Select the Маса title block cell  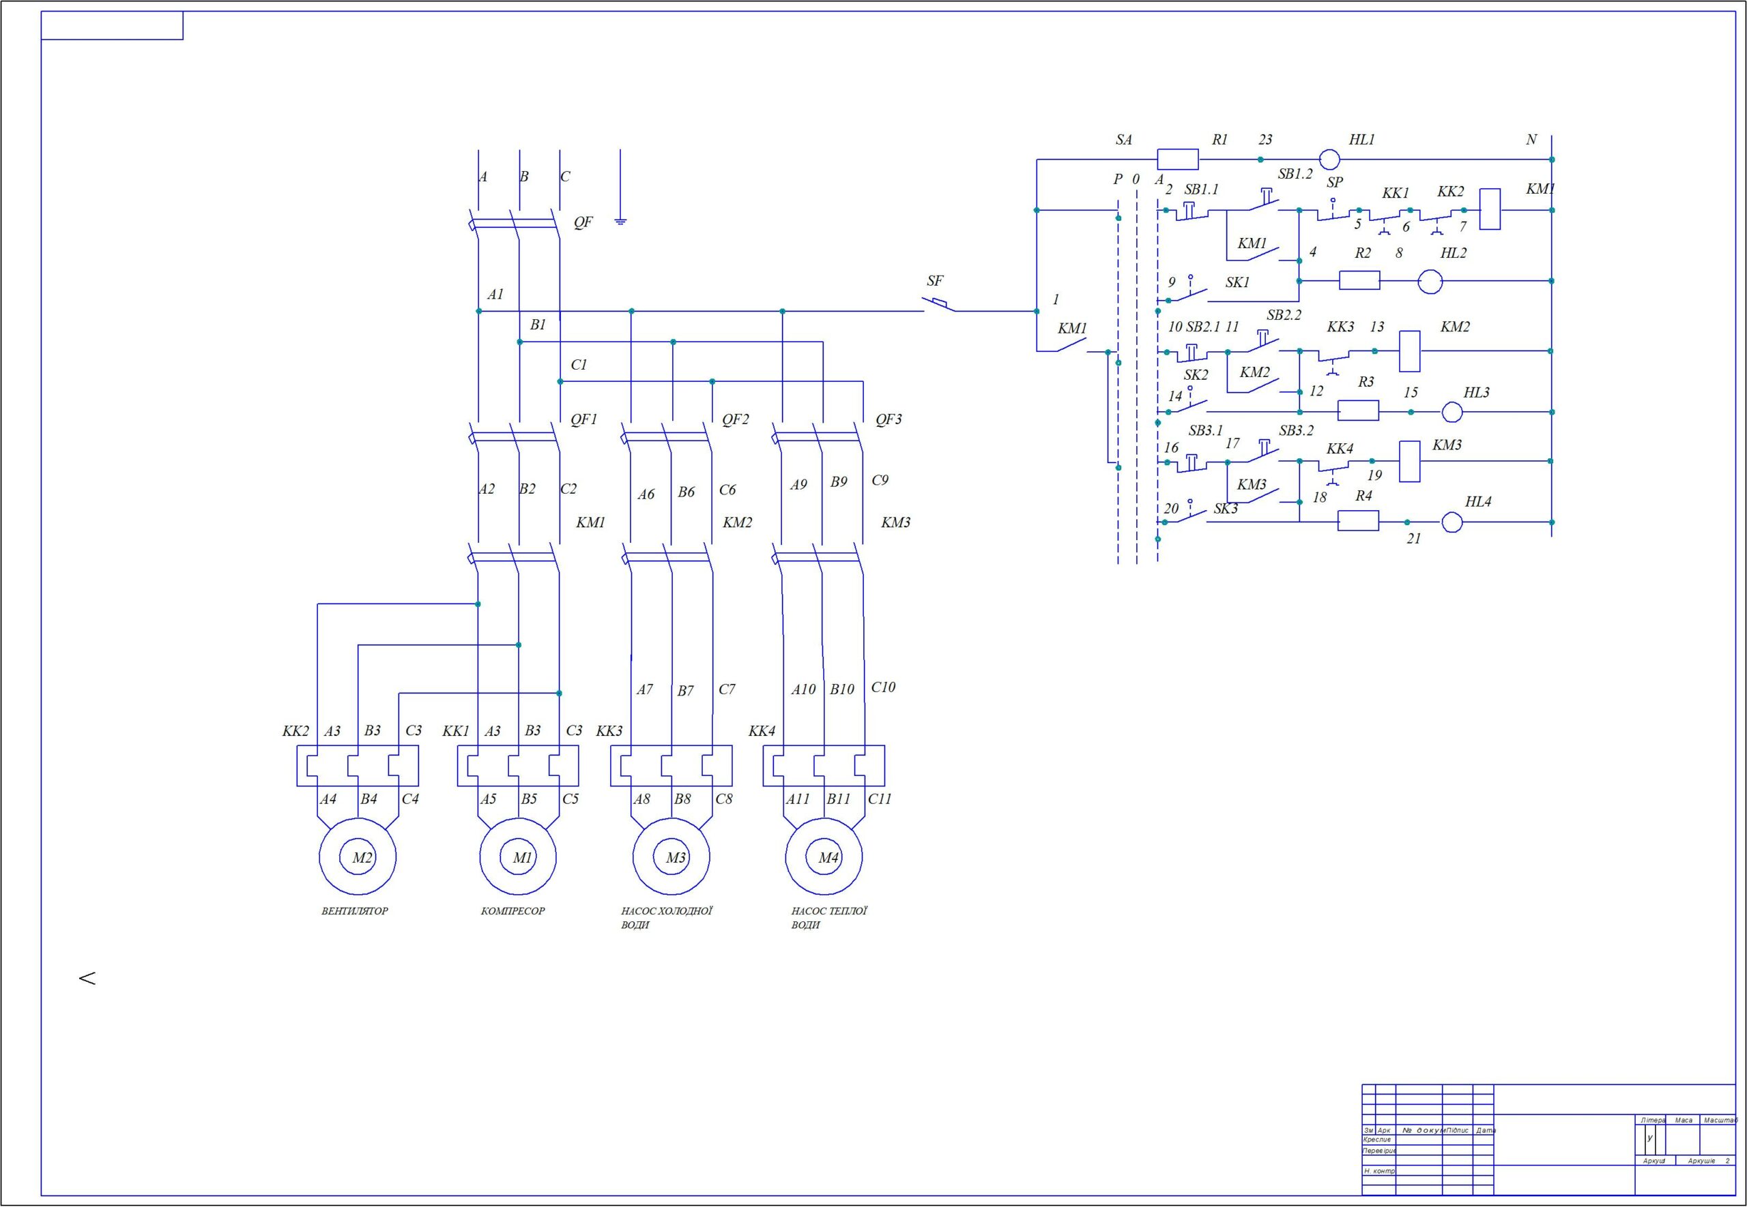1684,1120
